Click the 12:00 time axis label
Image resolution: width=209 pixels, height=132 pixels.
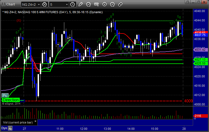coord(83,129)
